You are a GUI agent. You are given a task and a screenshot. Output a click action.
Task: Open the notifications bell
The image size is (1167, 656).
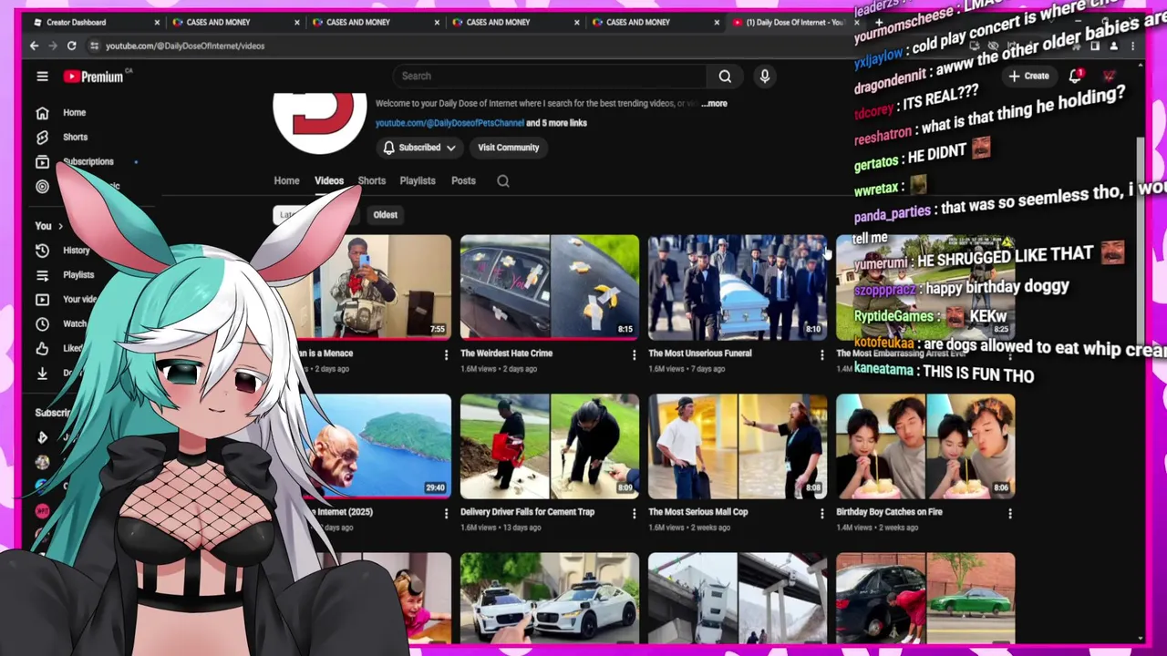coord(1075,77)
